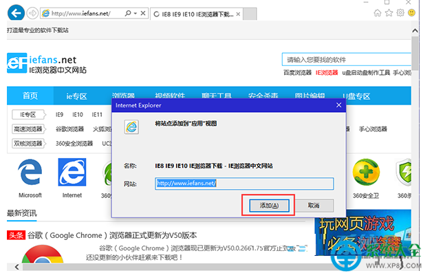Viewport: 423px width, 273px height.
Task: Click the iefans.net site logo
Action: [x=46, y=63]
